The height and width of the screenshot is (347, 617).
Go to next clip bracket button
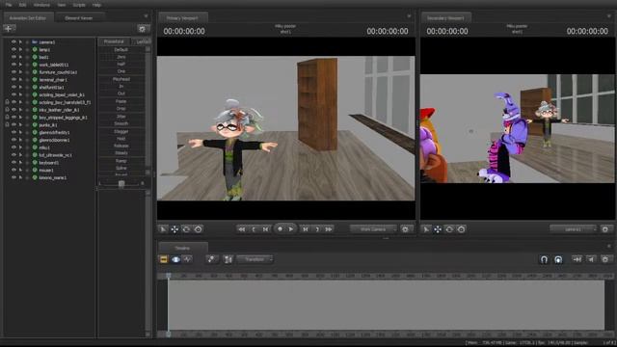click(317, 229)
